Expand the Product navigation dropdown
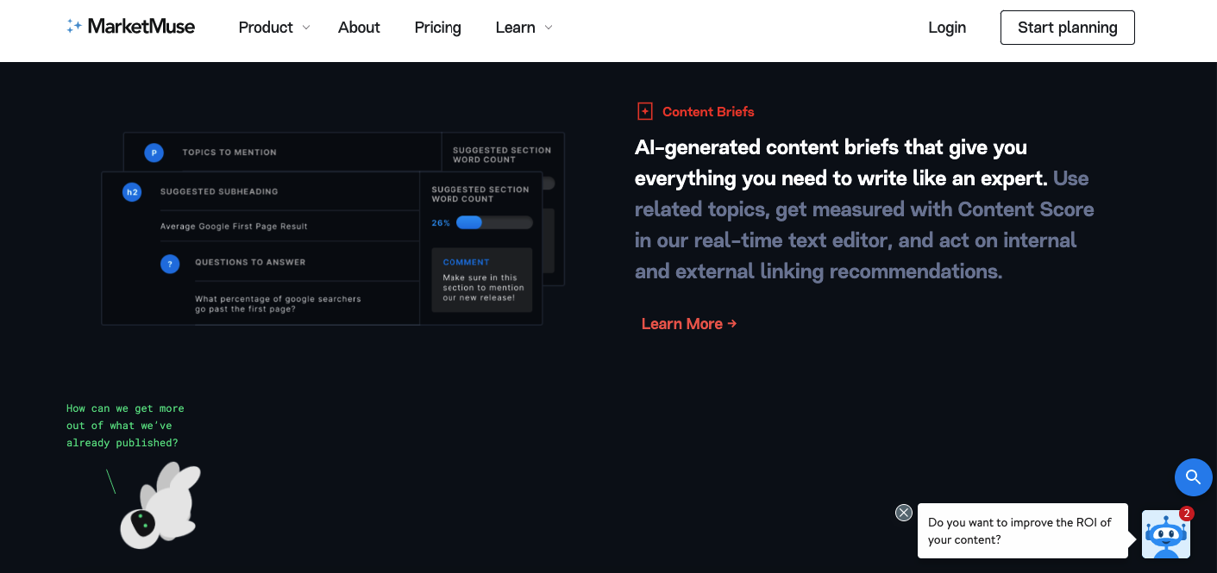 [266, 27]
